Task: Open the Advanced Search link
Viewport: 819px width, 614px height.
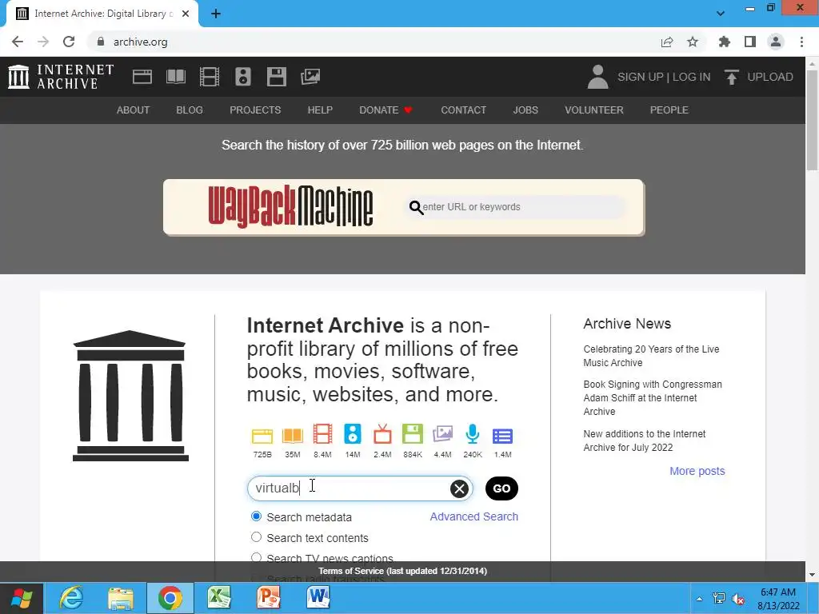Action: pos(473,516)
